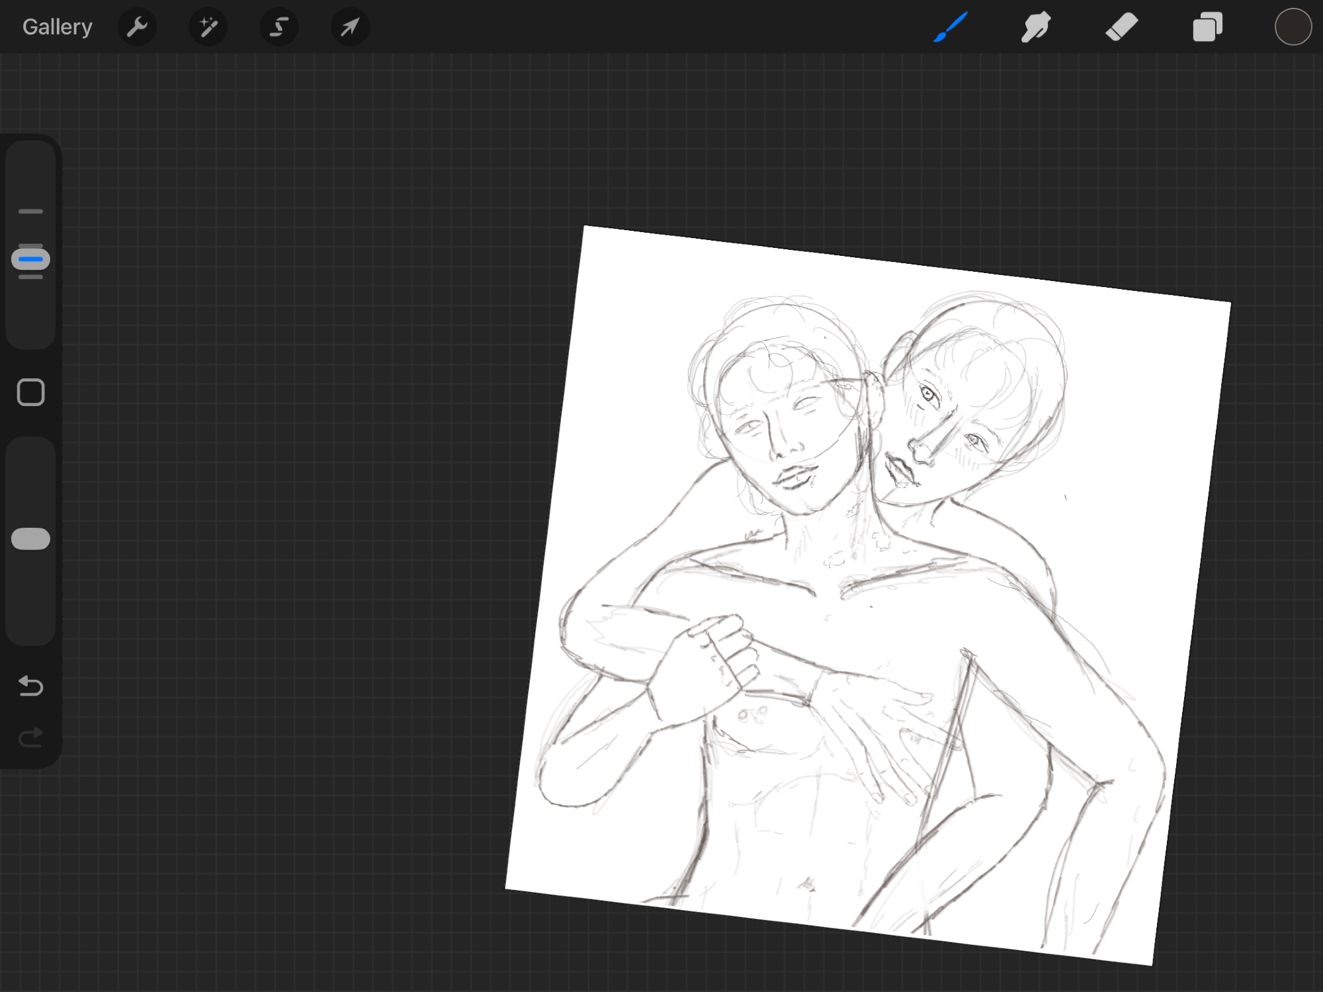
Task: Open the Actions wrench menu
Action: click(137, 27)
